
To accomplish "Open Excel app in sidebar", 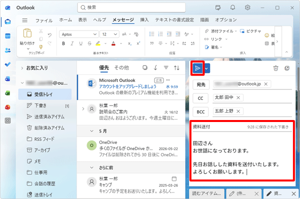I will point(7,93).
